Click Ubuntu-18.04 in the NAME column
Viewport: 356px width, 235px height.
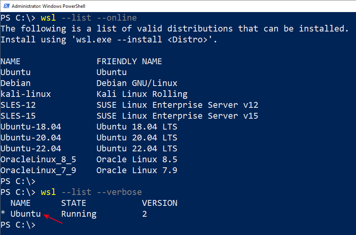tap(31, 127)
